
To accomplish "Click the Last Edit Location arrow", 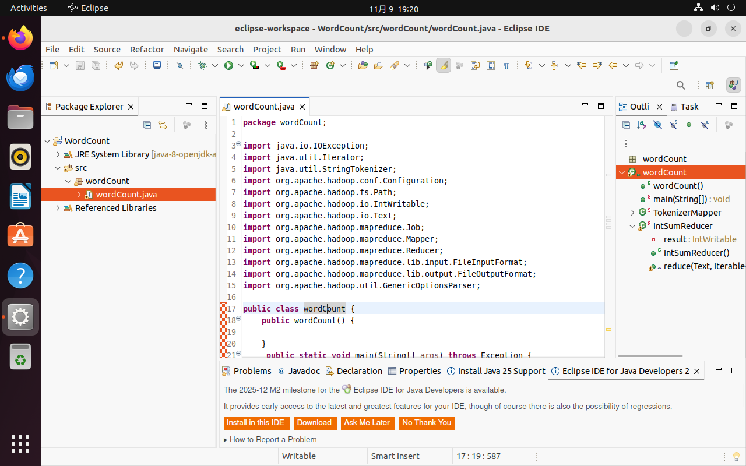I will coord(582,66).
